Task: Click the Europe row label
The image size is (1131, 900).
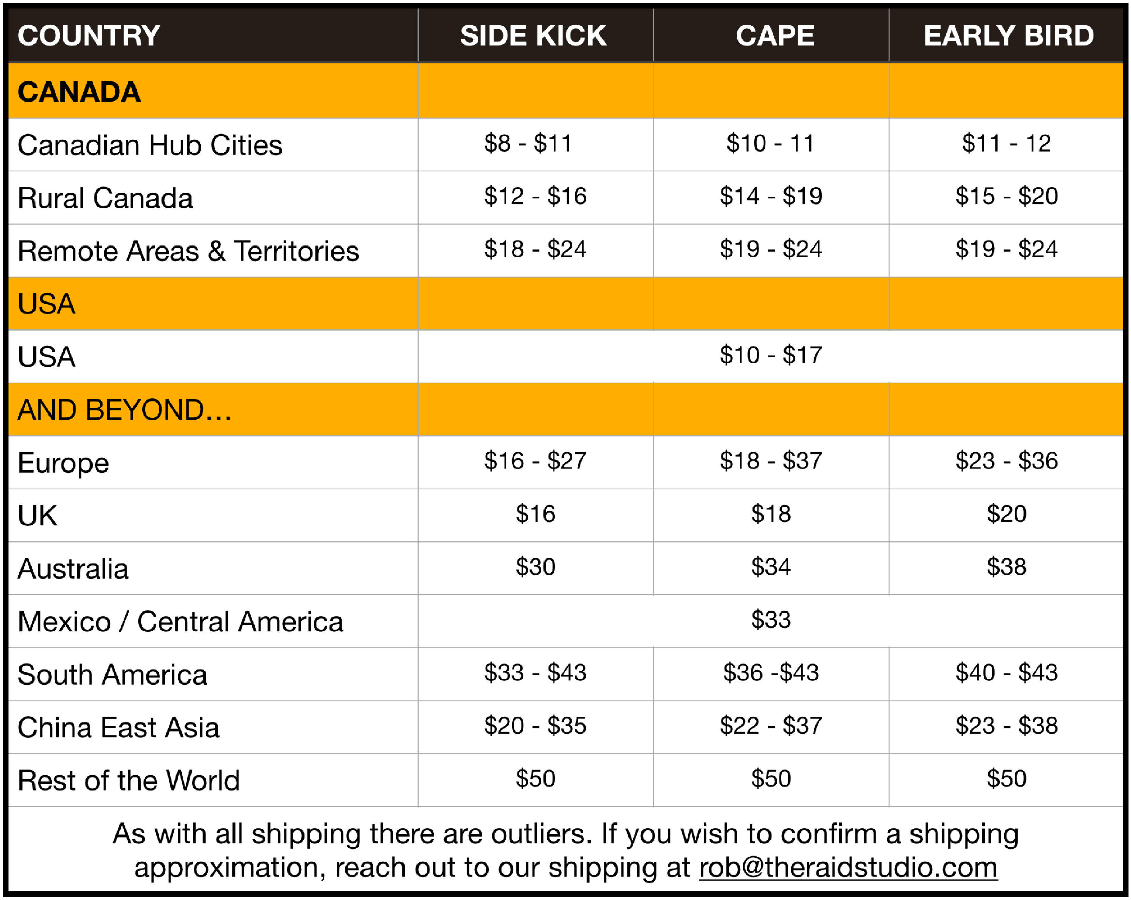Action: pos(63,463)
